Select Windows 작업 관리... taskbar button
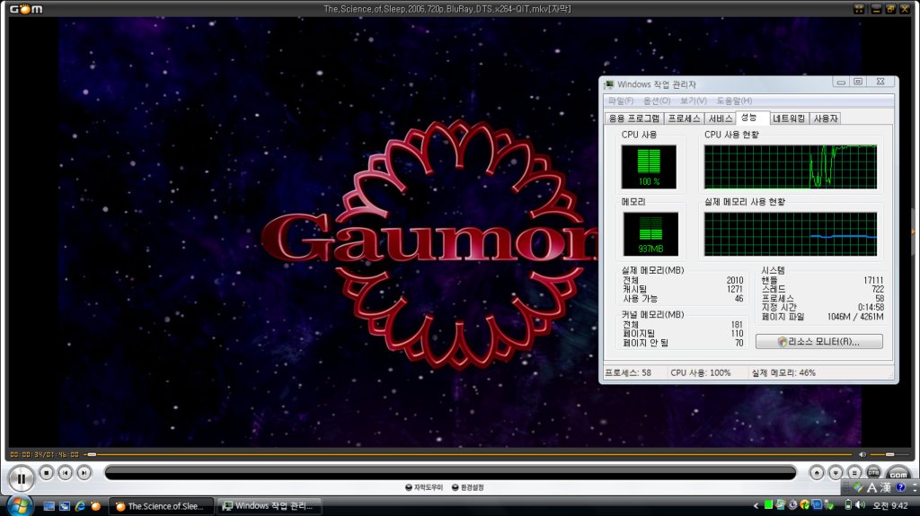The height and width of the screenshot is (516, 920). click(x=269, y=506)
